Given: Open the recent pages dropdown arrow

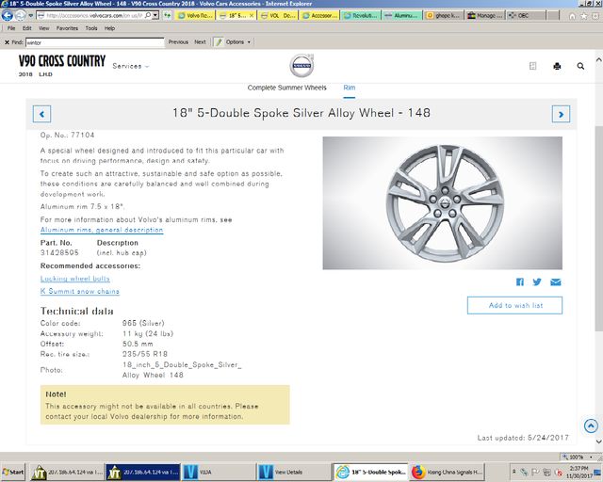Looking at the screenshot, I should 31,16.
